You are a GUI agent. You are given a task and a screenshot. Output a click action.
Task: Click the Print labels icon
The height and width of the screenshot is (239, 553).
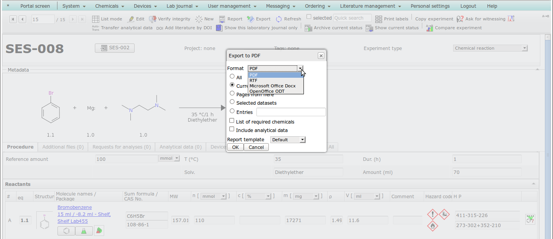pyautogui.click(x=379, y=19)
